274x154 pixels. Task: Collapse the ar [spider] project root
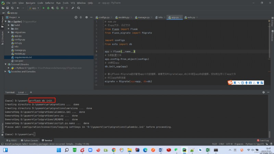coord(5,22)
